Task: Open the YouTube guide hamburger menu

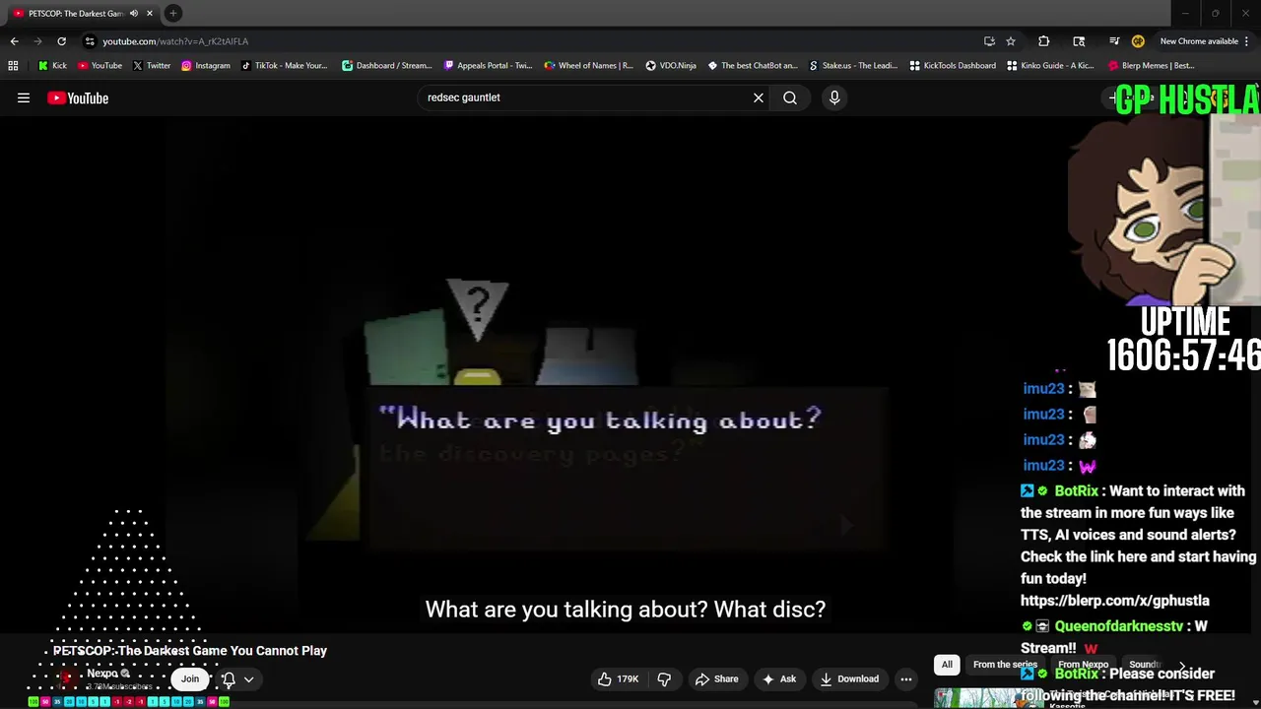Action: [x=24, y=97]
